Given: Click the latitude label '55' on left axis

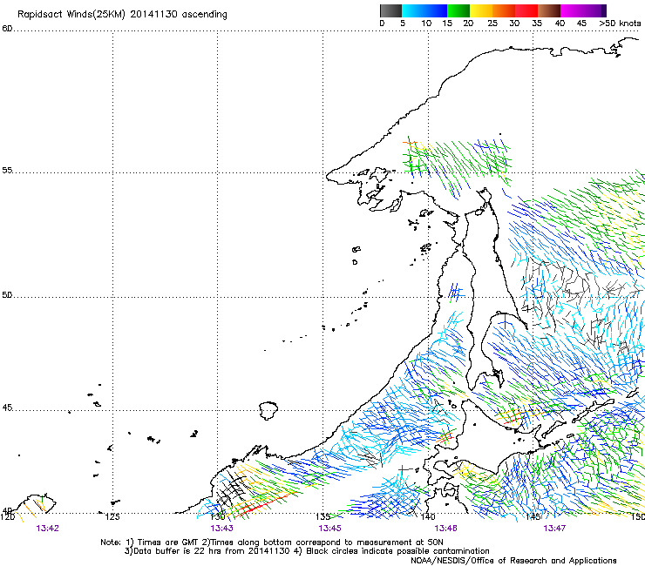Looking at the screenshot, I should point(7,170).
